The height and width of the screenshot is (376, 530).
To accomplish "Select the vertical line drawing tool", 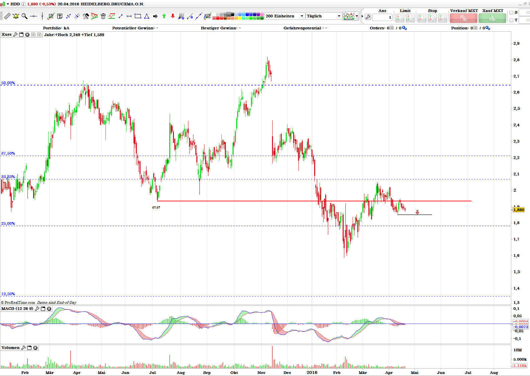I will click(x=42, y=16).
